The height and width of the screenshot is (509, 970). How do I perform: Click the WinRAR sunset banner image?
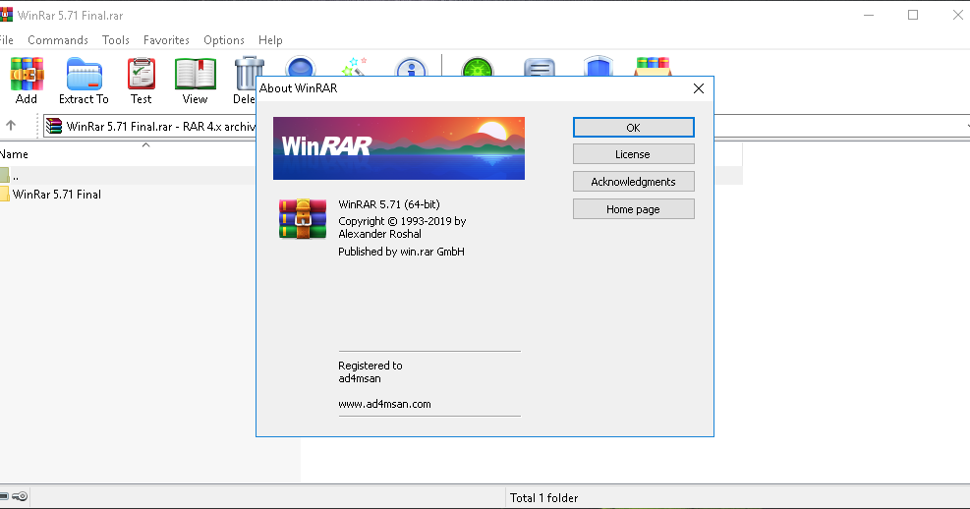tap(399, 148)
